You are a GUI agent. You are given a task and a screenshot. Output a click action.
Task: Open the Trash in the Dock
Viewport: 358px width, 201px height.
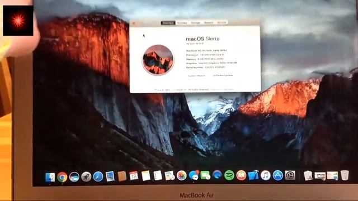coord(345,175)
